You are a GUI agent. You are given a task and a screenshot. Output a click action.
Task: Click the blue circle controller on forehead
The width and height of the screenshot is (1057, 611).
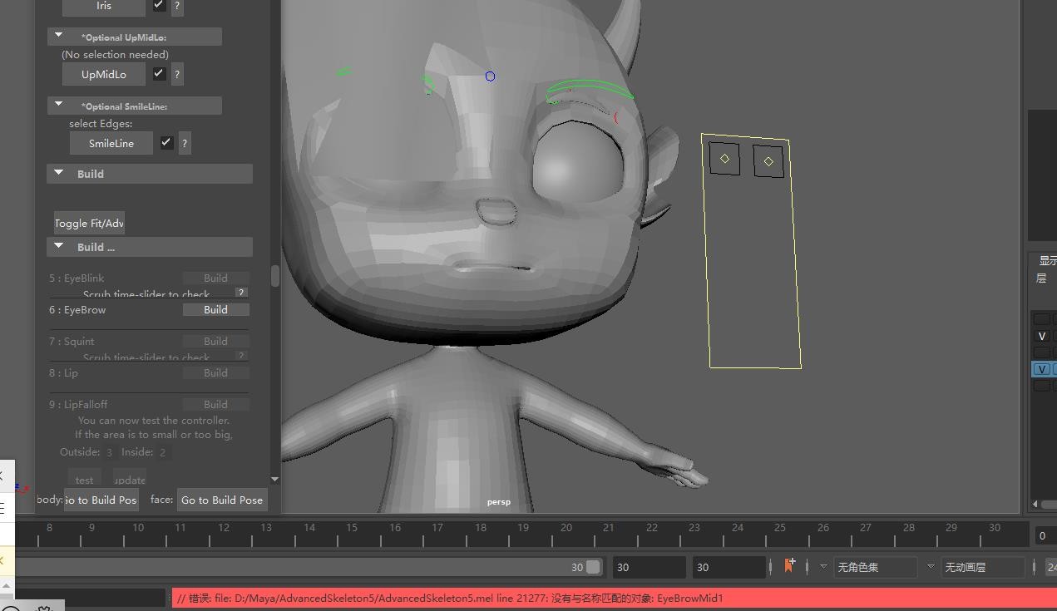490,76
